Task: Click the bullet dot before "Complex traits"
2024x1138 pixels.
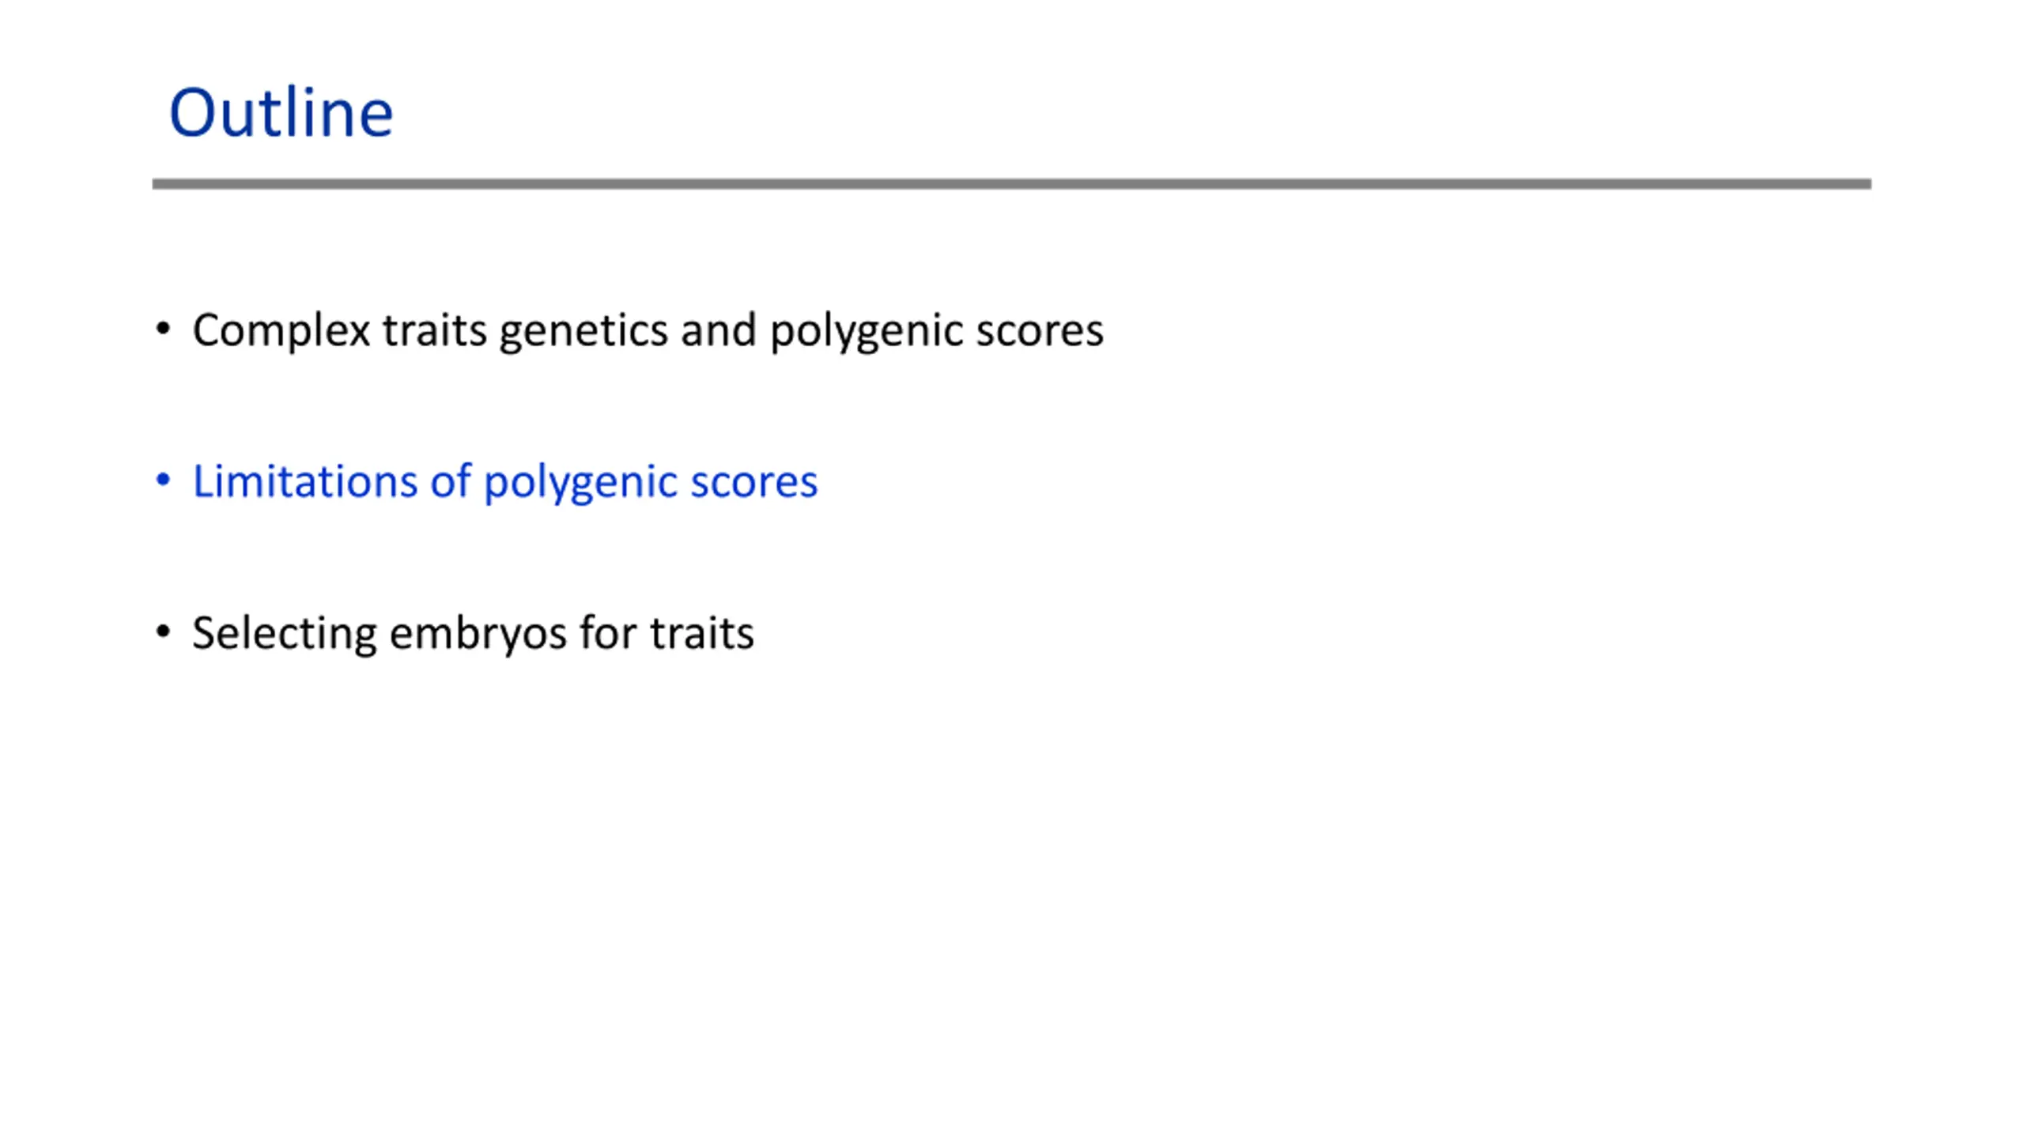Action: point(163,328)
